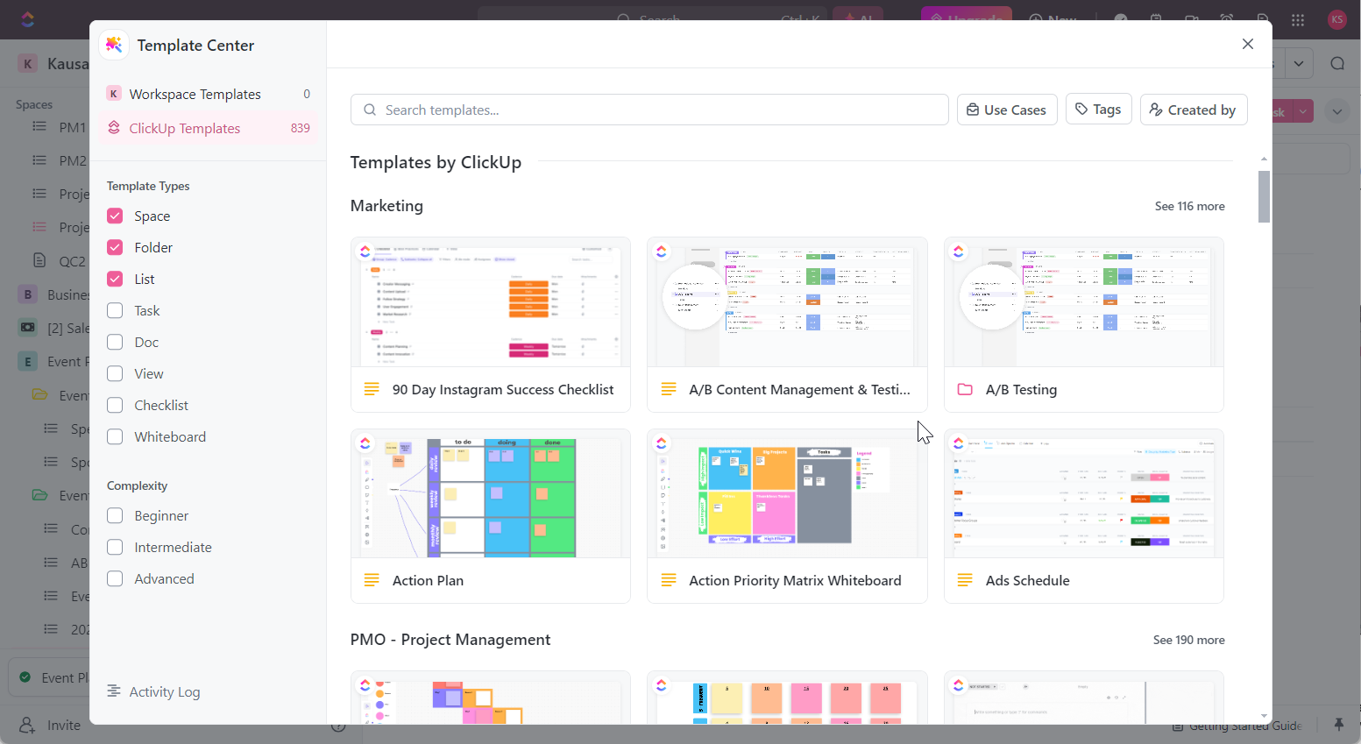Click the briefcase icon on Use Cases

(973, 110)
